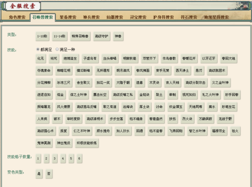Select the 都满足 radio option
The width and height of the screenshot is (252, 187).
[39, 49]
